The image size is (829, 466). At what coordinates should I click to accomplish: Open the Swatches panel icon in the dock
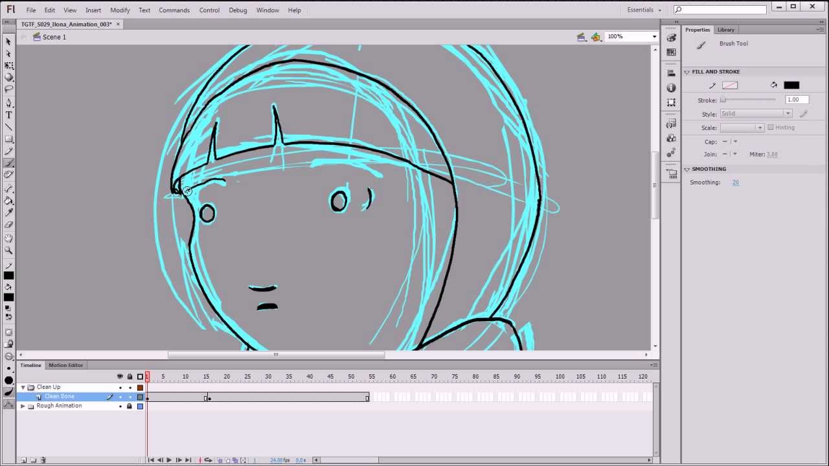click(671, 52)
